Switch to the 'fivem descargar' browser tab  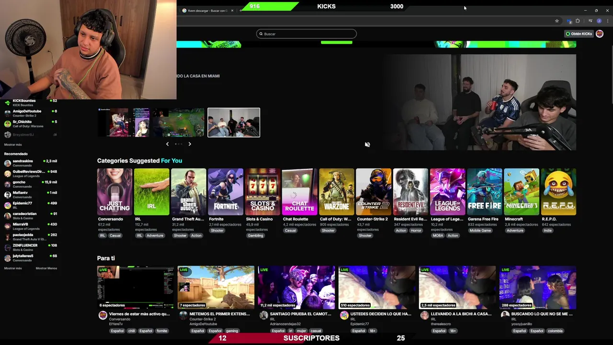click(207, 11)
